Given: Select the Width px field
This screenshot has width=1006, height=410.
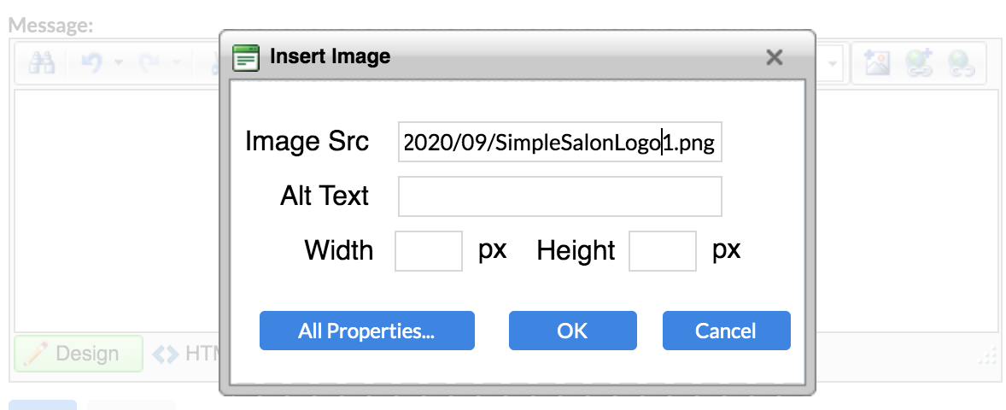Looking at the screenshot, I should (x=429, y=251).
